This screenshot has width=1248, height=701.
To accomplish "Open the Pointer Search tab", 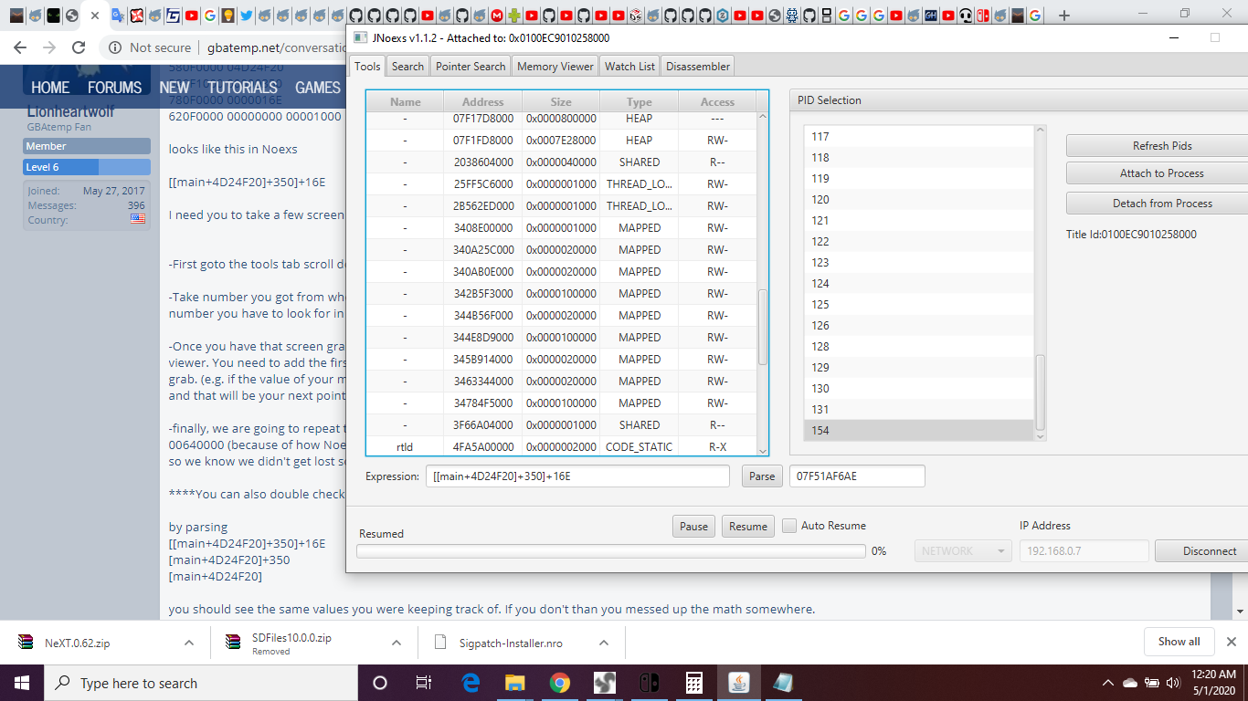I will click(471, 66).
